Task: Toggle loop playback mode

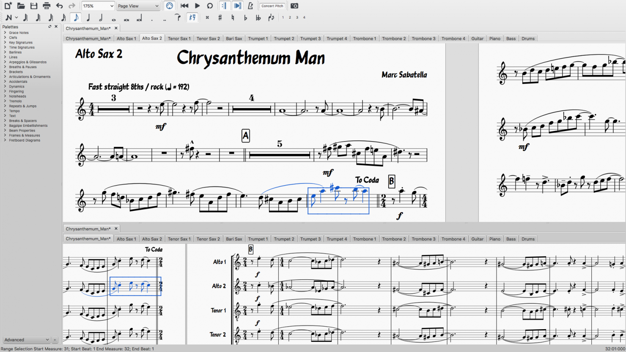Action: pyautogui.click(x=209, y=6)
